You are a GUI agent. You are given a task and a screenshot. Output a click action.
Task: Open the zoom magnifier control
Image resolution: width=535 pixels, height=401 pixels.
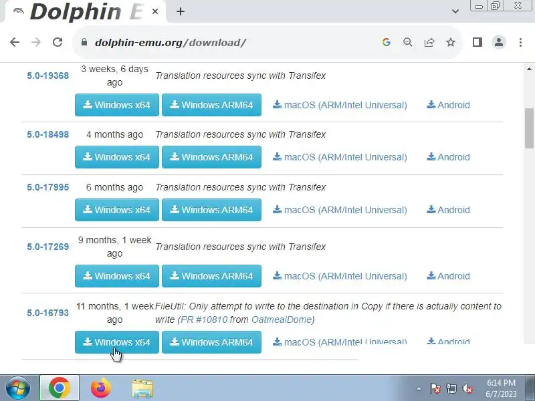(407, 42)
